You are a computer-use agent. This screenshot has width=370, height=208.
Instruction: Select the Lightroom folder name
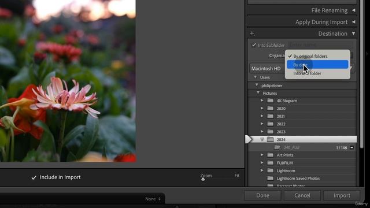click(286, 171)
